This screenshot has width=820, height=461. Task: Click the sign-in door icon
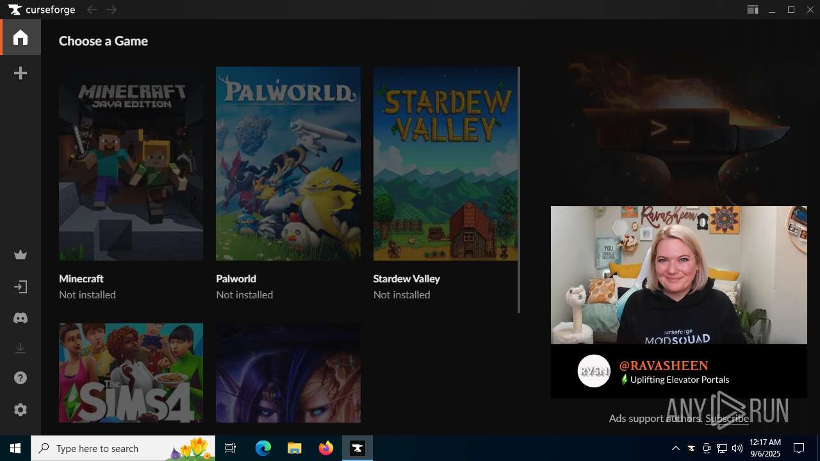(x=20, y=287)
